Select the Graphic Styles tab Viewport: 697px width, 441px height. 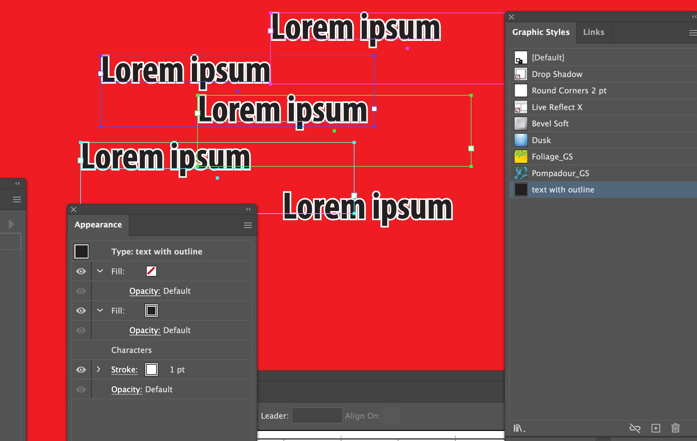click(541, 32)
